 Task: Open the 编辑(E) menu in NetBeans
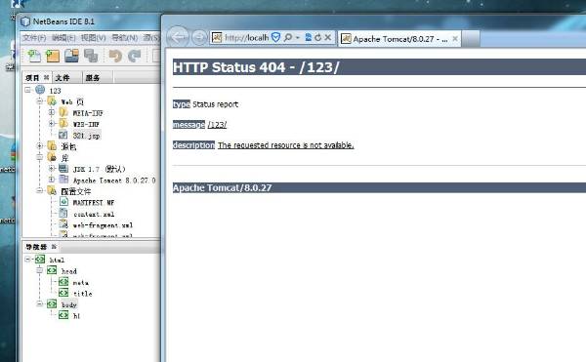pos(63,38)
